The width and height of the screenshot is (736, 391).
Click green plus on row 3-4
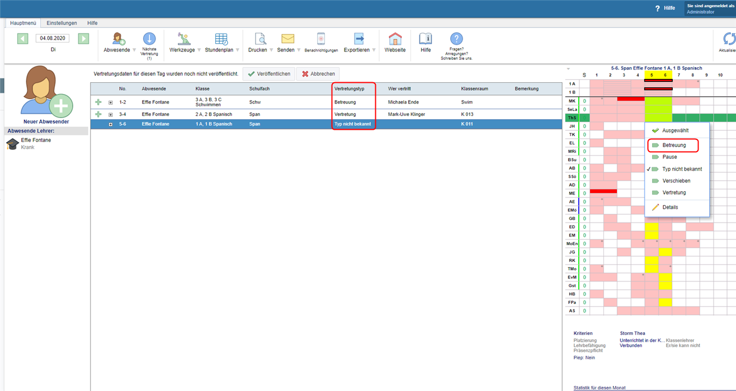(98, 114)
